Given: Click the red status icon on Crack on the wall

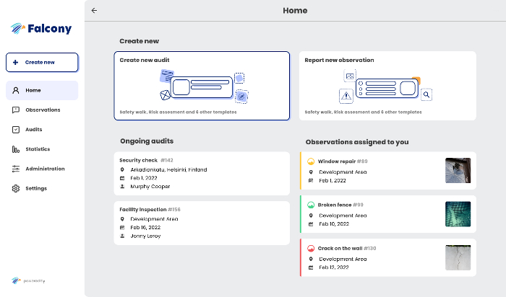Looking at the screenshot, I should coord(311,248).
